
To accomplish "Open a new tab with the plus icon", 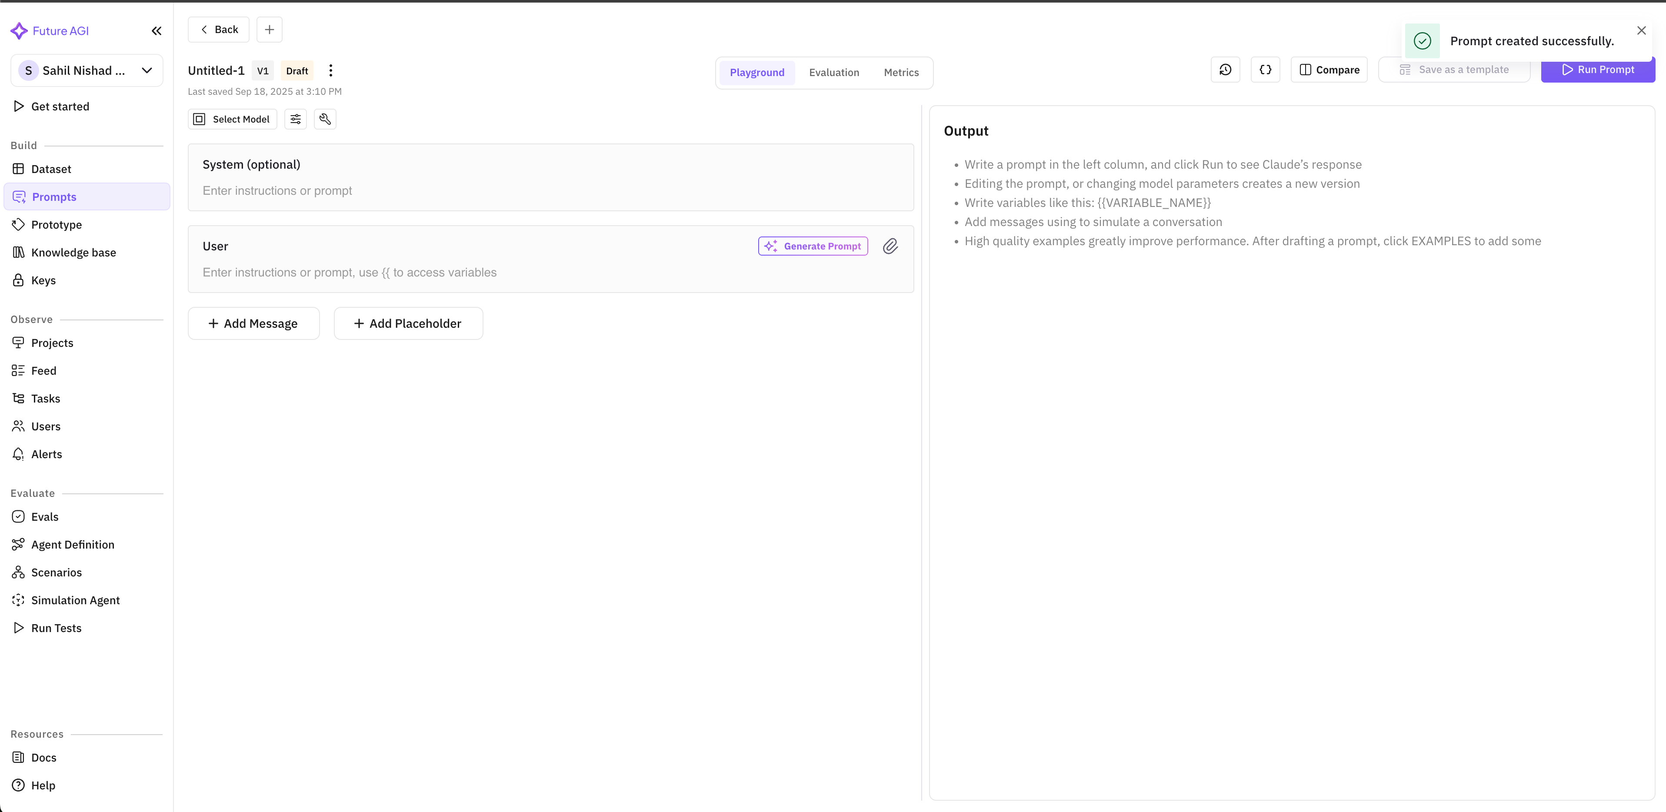I will [x=269, y=29].
